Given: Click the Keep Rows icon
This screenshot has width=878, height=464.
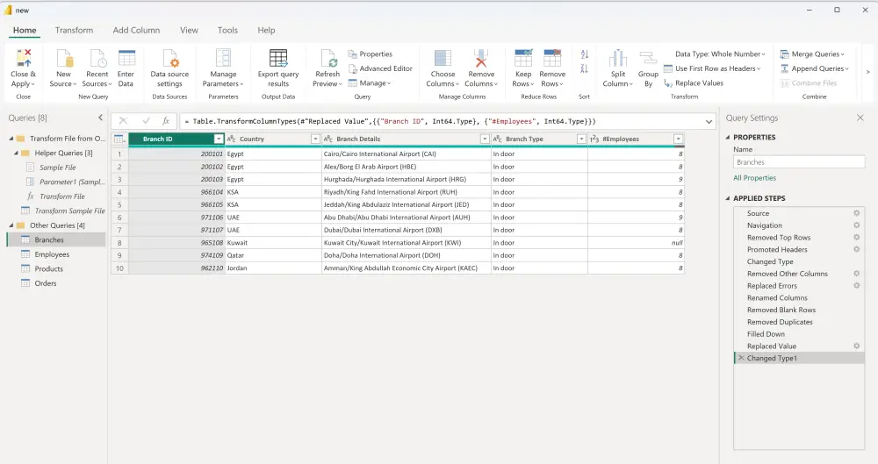Looking at the screenshot, I should click(523, 58).
